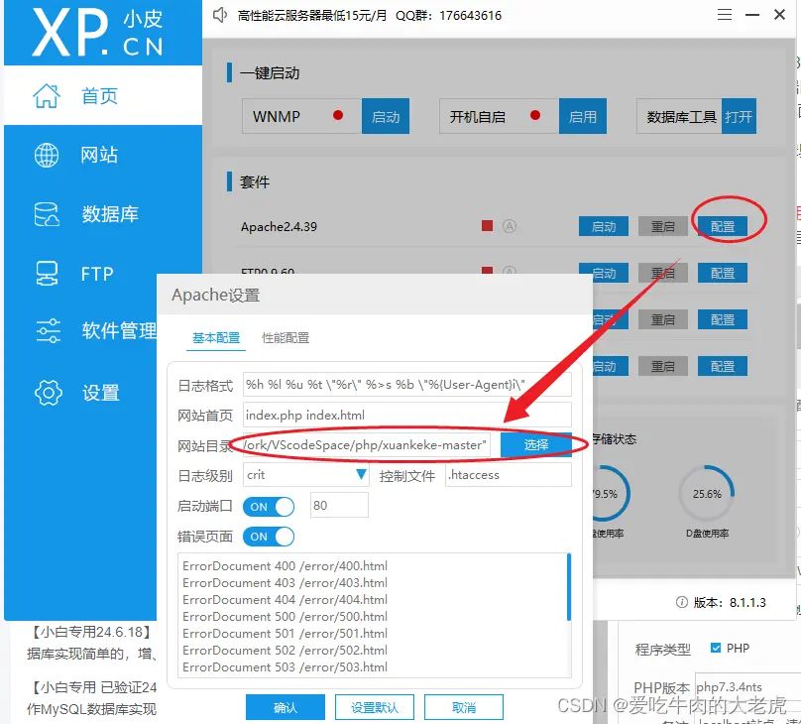The height and width of the screenshot is (724, 801).
Task: Click the port 80 input field
Action: [339, 506]
